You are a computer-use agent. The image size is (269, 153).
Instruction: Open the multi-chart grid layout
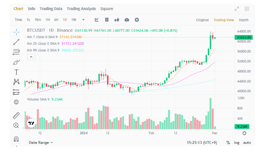pyautogui.click(x=247, y=9)
